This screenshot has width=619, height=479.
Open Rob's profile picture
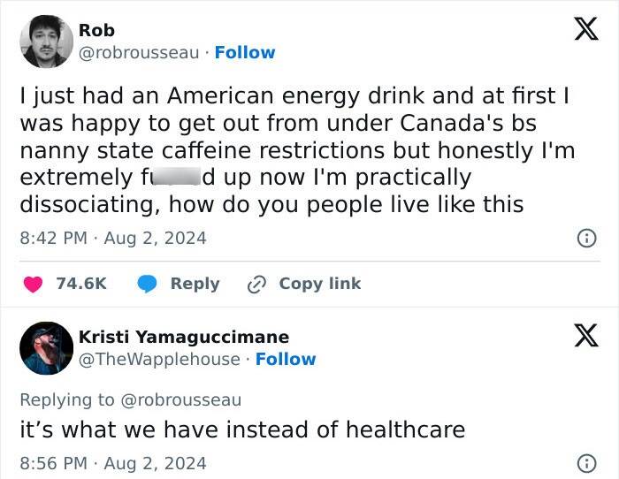coord(46,42)
